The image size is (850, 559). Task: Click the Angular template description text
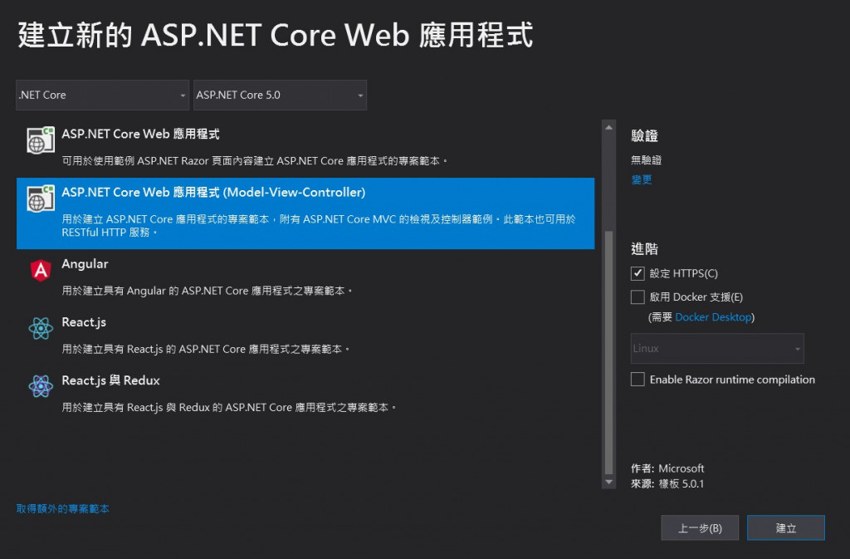coord(207,292)
